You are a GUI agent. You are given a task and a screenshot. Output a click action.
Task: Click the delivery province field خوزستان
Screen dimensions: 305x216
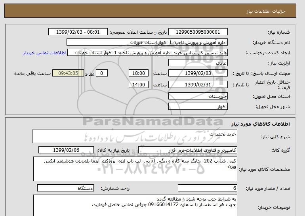click(x=198, y=96)
